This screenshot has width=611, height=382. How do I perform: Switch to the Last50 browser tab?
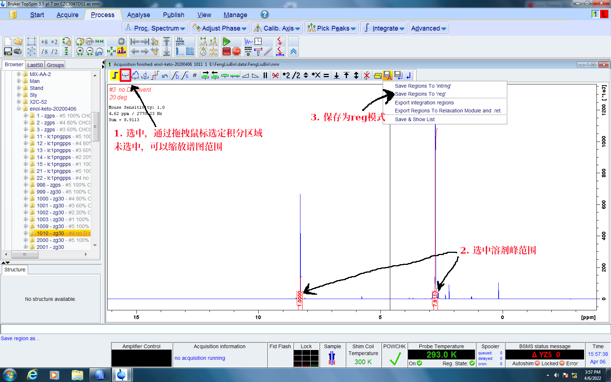35,65
